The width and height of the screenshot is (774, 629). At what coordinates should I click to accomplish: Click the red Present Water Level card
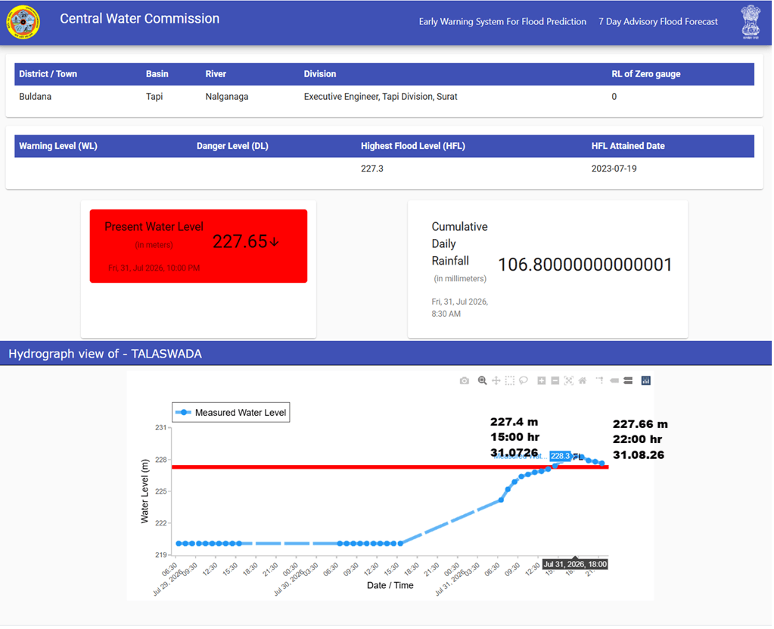tap(198, 246)
